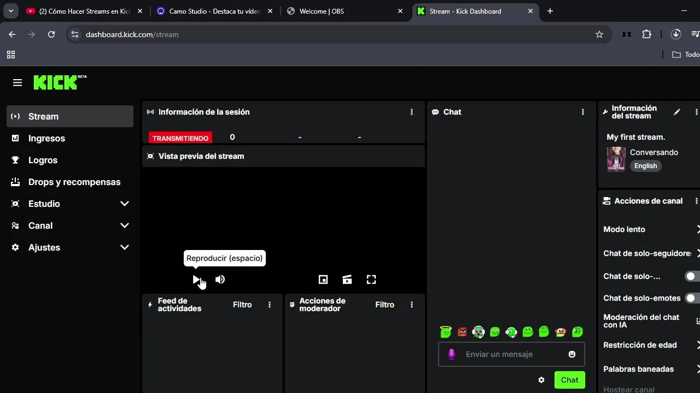The image size is (700, 393).
Task: Open Feed de actividades options menu
Action: (270, 305)
